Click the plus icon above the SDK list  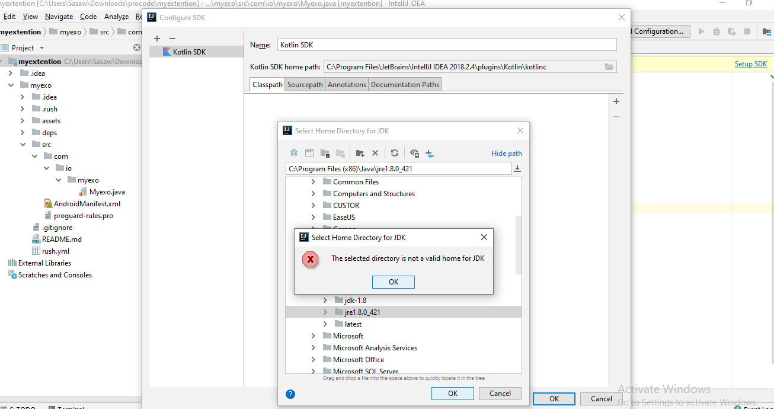157,39
